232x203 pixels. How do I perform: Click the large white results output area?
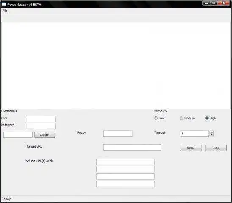click(116, 66)
